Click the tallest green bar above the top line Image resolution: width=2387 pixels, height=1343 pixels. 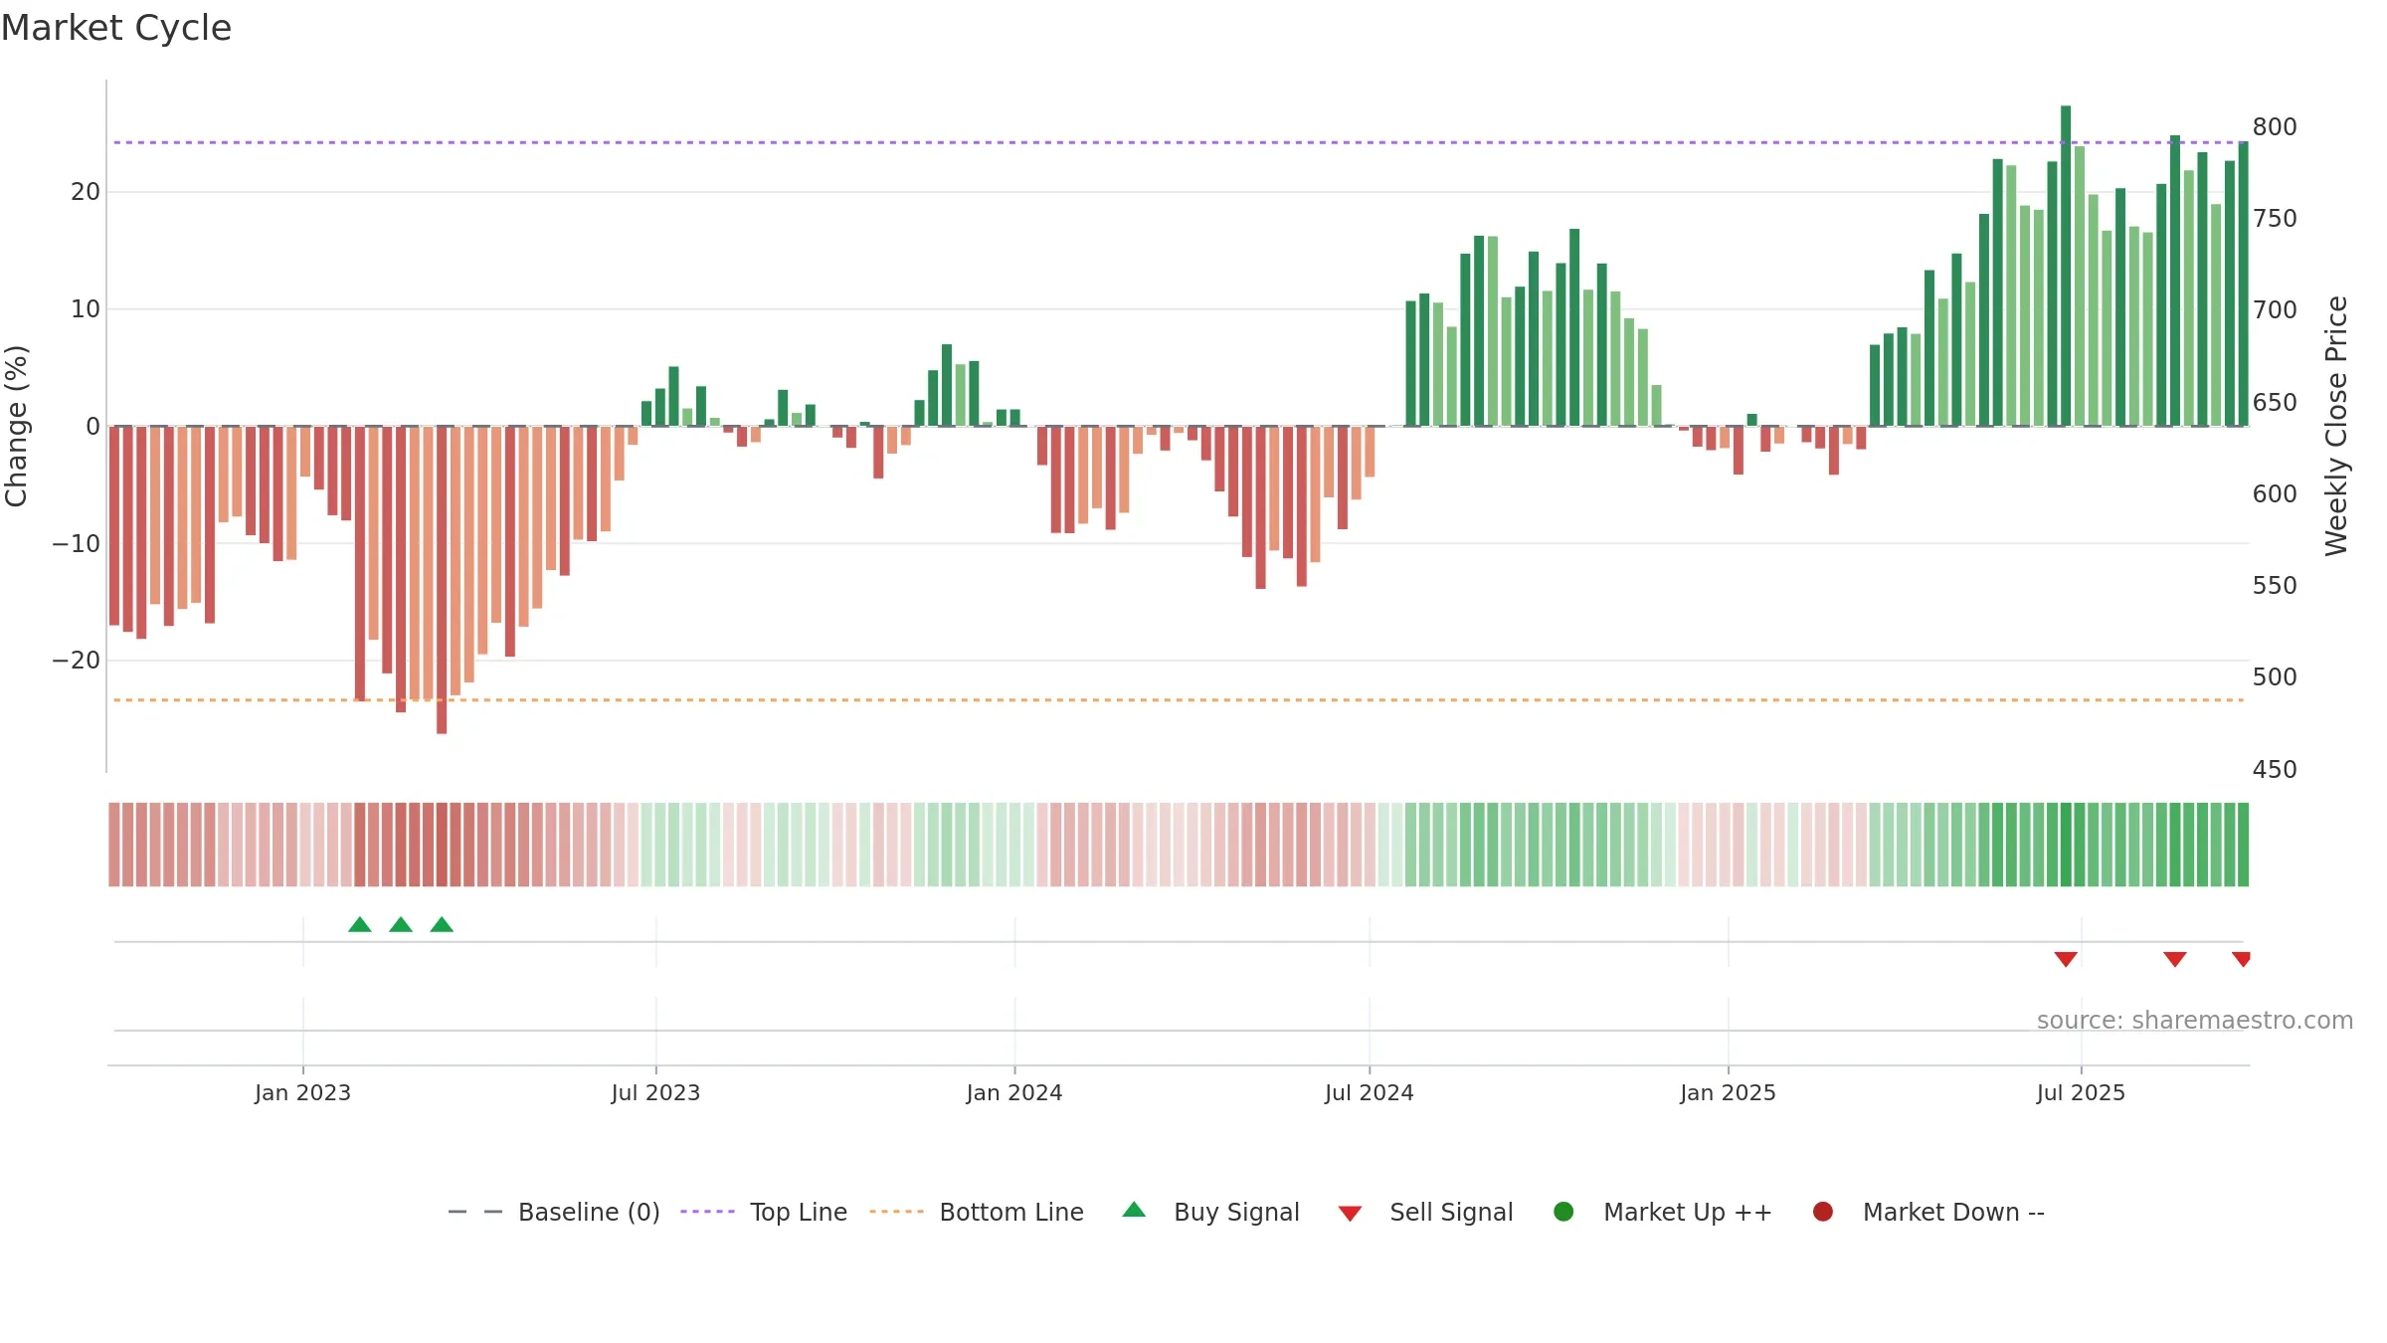pos(2066,266)
